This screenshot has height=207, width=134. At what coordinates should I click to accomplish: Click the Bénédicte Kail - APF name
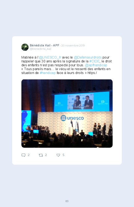(45, 45)
